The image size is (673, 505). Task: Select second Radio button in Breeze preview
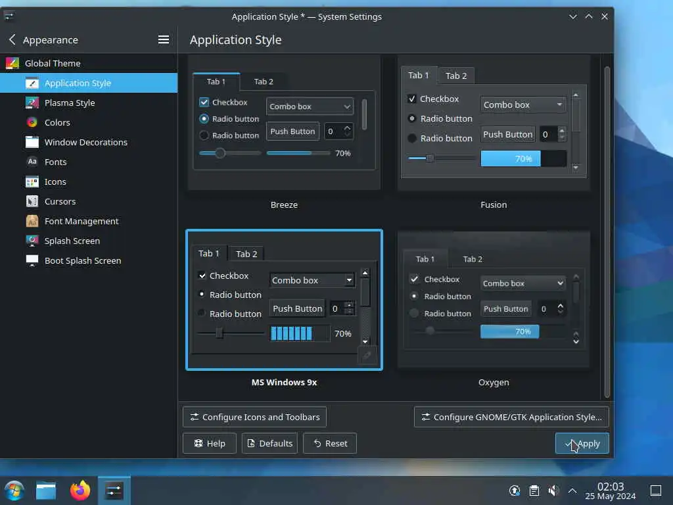click(x=204, y=135)
